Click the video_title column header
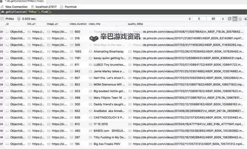 94,24
